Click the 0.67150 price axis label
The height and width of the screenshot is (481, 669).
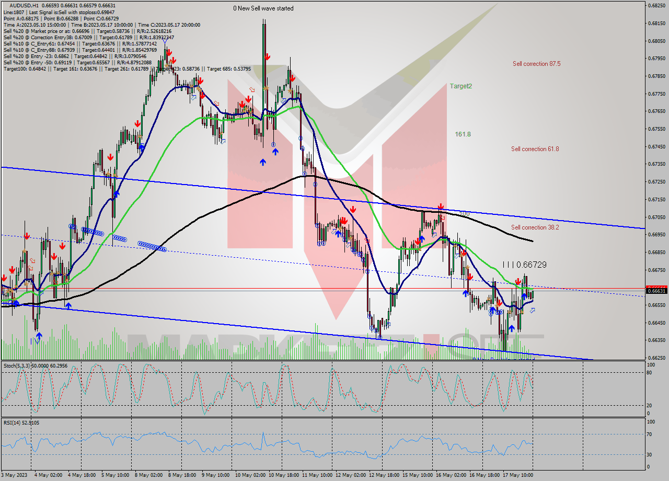coord(658,199)
